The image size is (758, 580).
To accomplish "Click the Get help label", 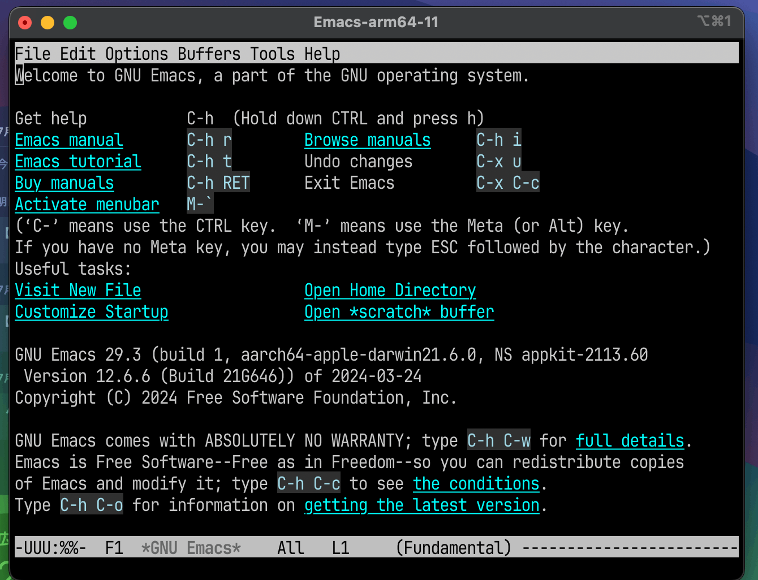I will (x=51, y=118).
